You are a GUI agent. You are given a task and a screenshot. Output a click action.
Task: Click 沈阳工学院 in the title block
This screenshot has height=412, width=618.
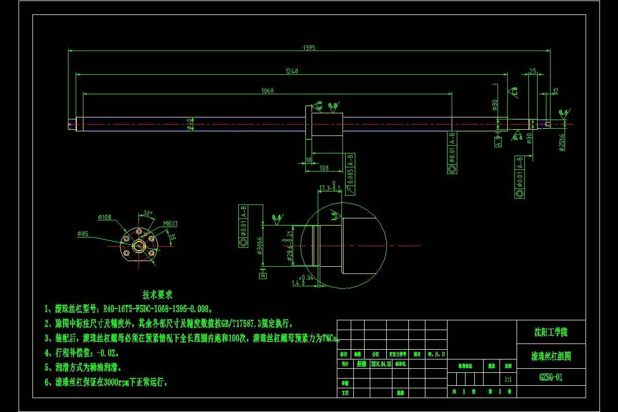[x=551, y=332]
